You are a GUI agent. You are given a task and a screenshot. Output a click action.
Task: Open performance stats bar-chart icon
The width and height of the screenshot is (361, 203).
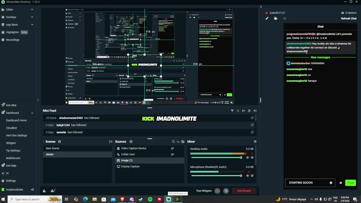[x=44, y=191]
